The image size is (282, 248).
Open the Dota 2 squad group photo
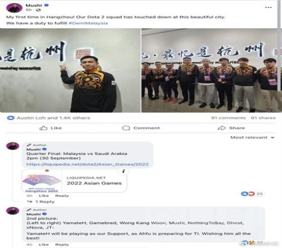210,70
